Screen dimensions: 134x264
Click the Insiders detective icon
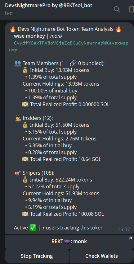point(18,118)
